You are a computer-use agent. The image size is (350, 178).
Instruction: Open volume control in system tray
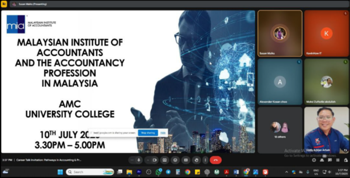coord(330,172)
